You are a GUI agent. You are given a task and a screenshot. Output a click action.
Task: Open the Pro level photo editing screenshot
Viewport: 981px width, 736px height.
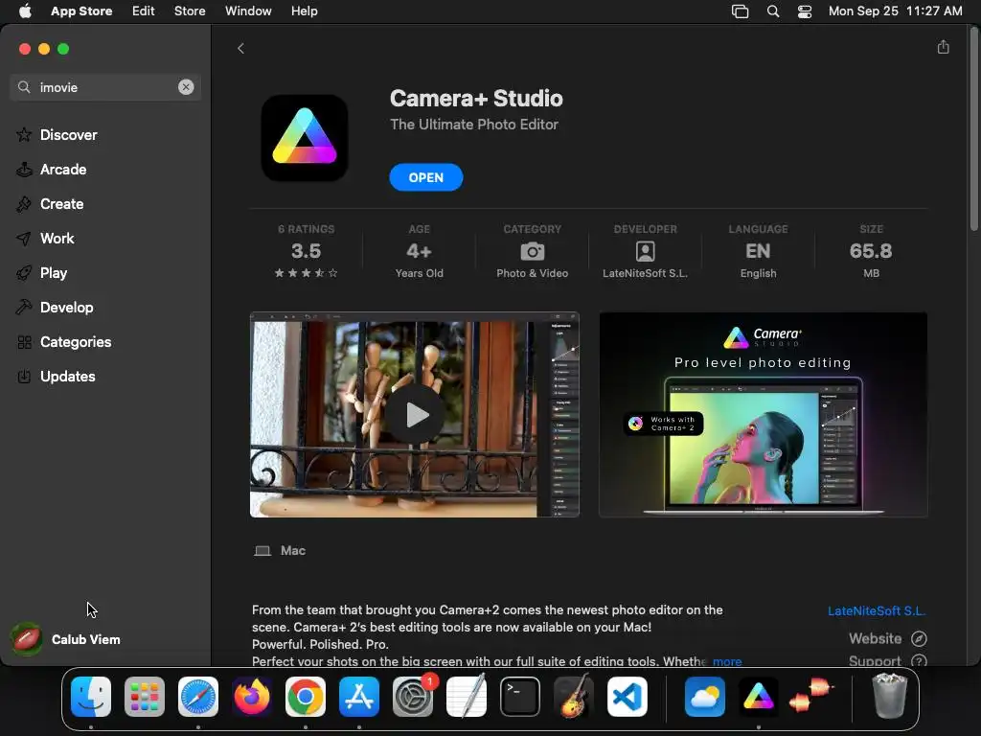pos(763,414)
